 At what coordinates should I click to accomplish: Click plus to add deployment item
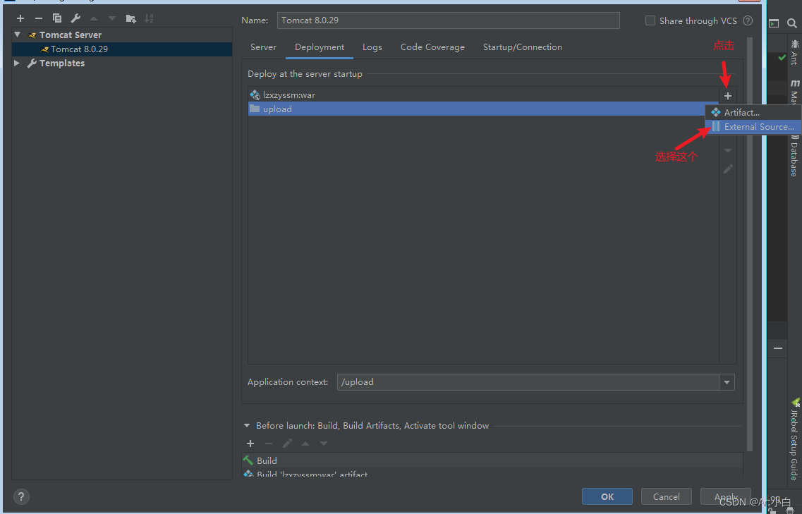coord(728,96)
